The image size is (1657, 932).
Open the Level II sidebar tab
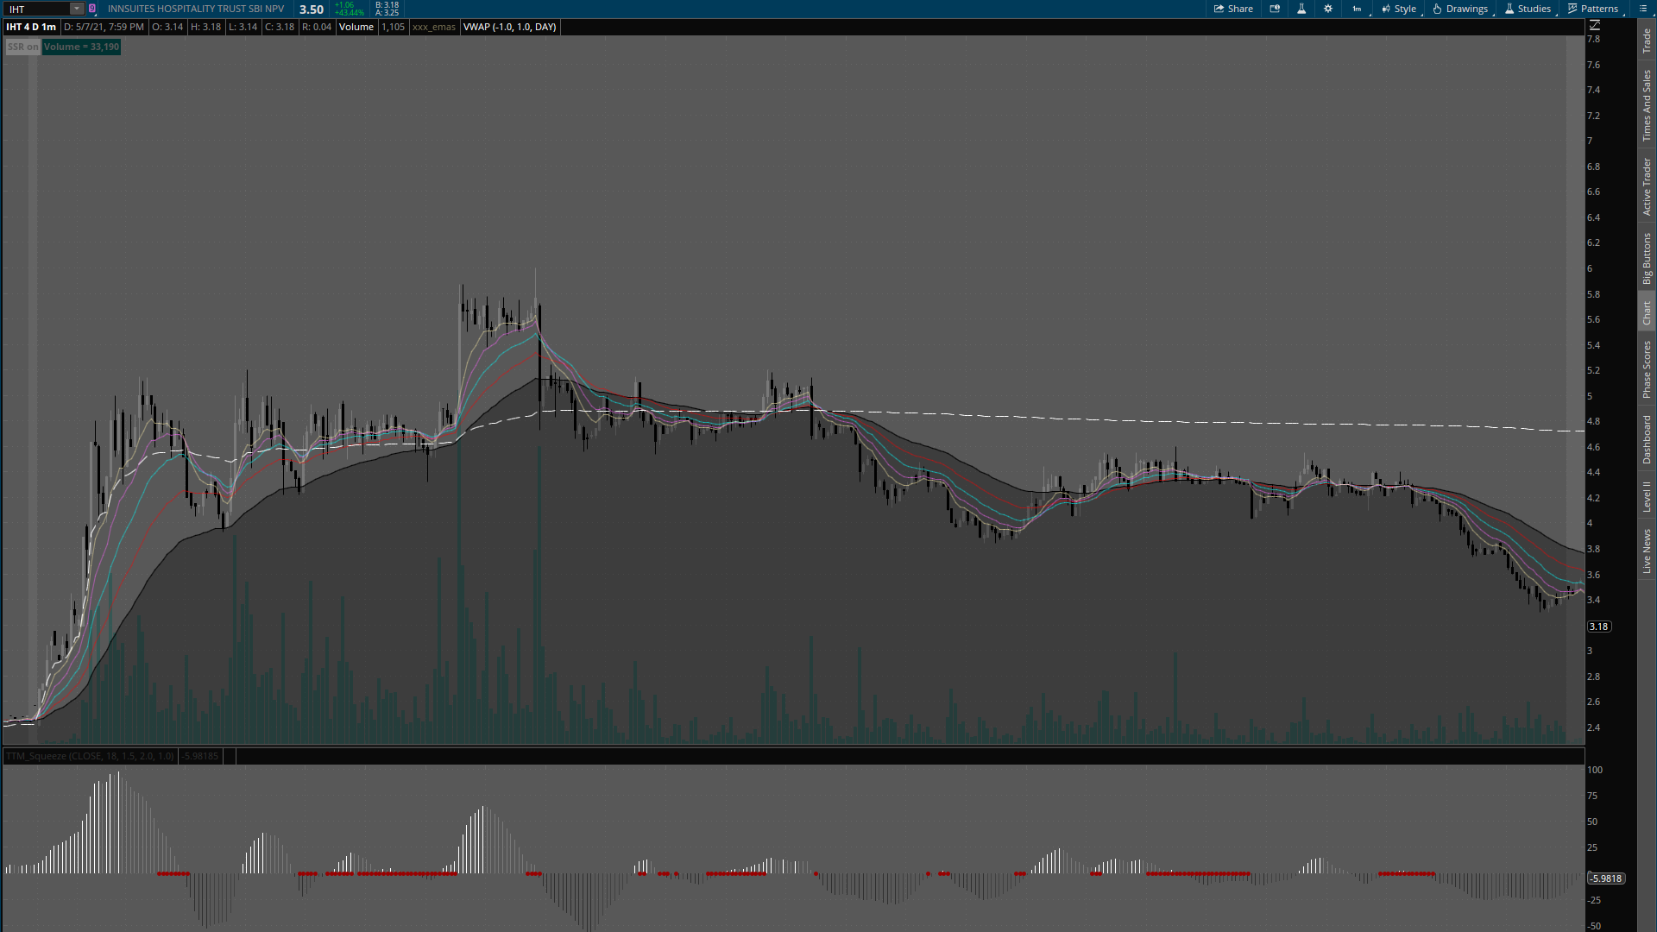[x=1647, y=496]
